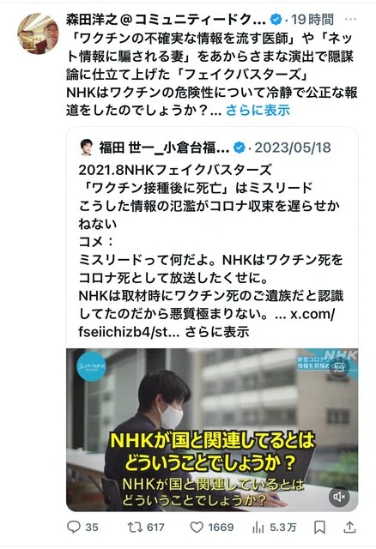The height and width of the screenshot is (549, 376).
Task: Bookmark this post with the bookmark icon
Action: pos(319,527)
